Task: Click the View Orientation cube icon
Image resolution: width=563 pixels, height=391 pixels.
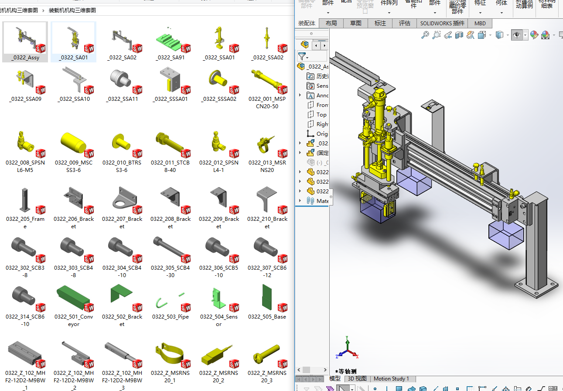Action: (x=482, y=35)
